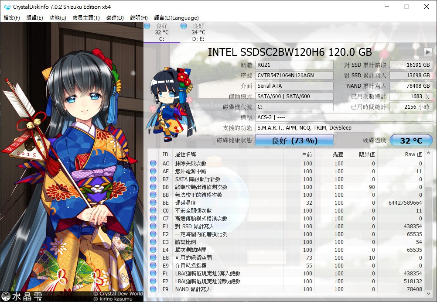Click the standard field ACS-3 | ----
Viewport: 437px width, 302px height.
[x=344, y=117]
